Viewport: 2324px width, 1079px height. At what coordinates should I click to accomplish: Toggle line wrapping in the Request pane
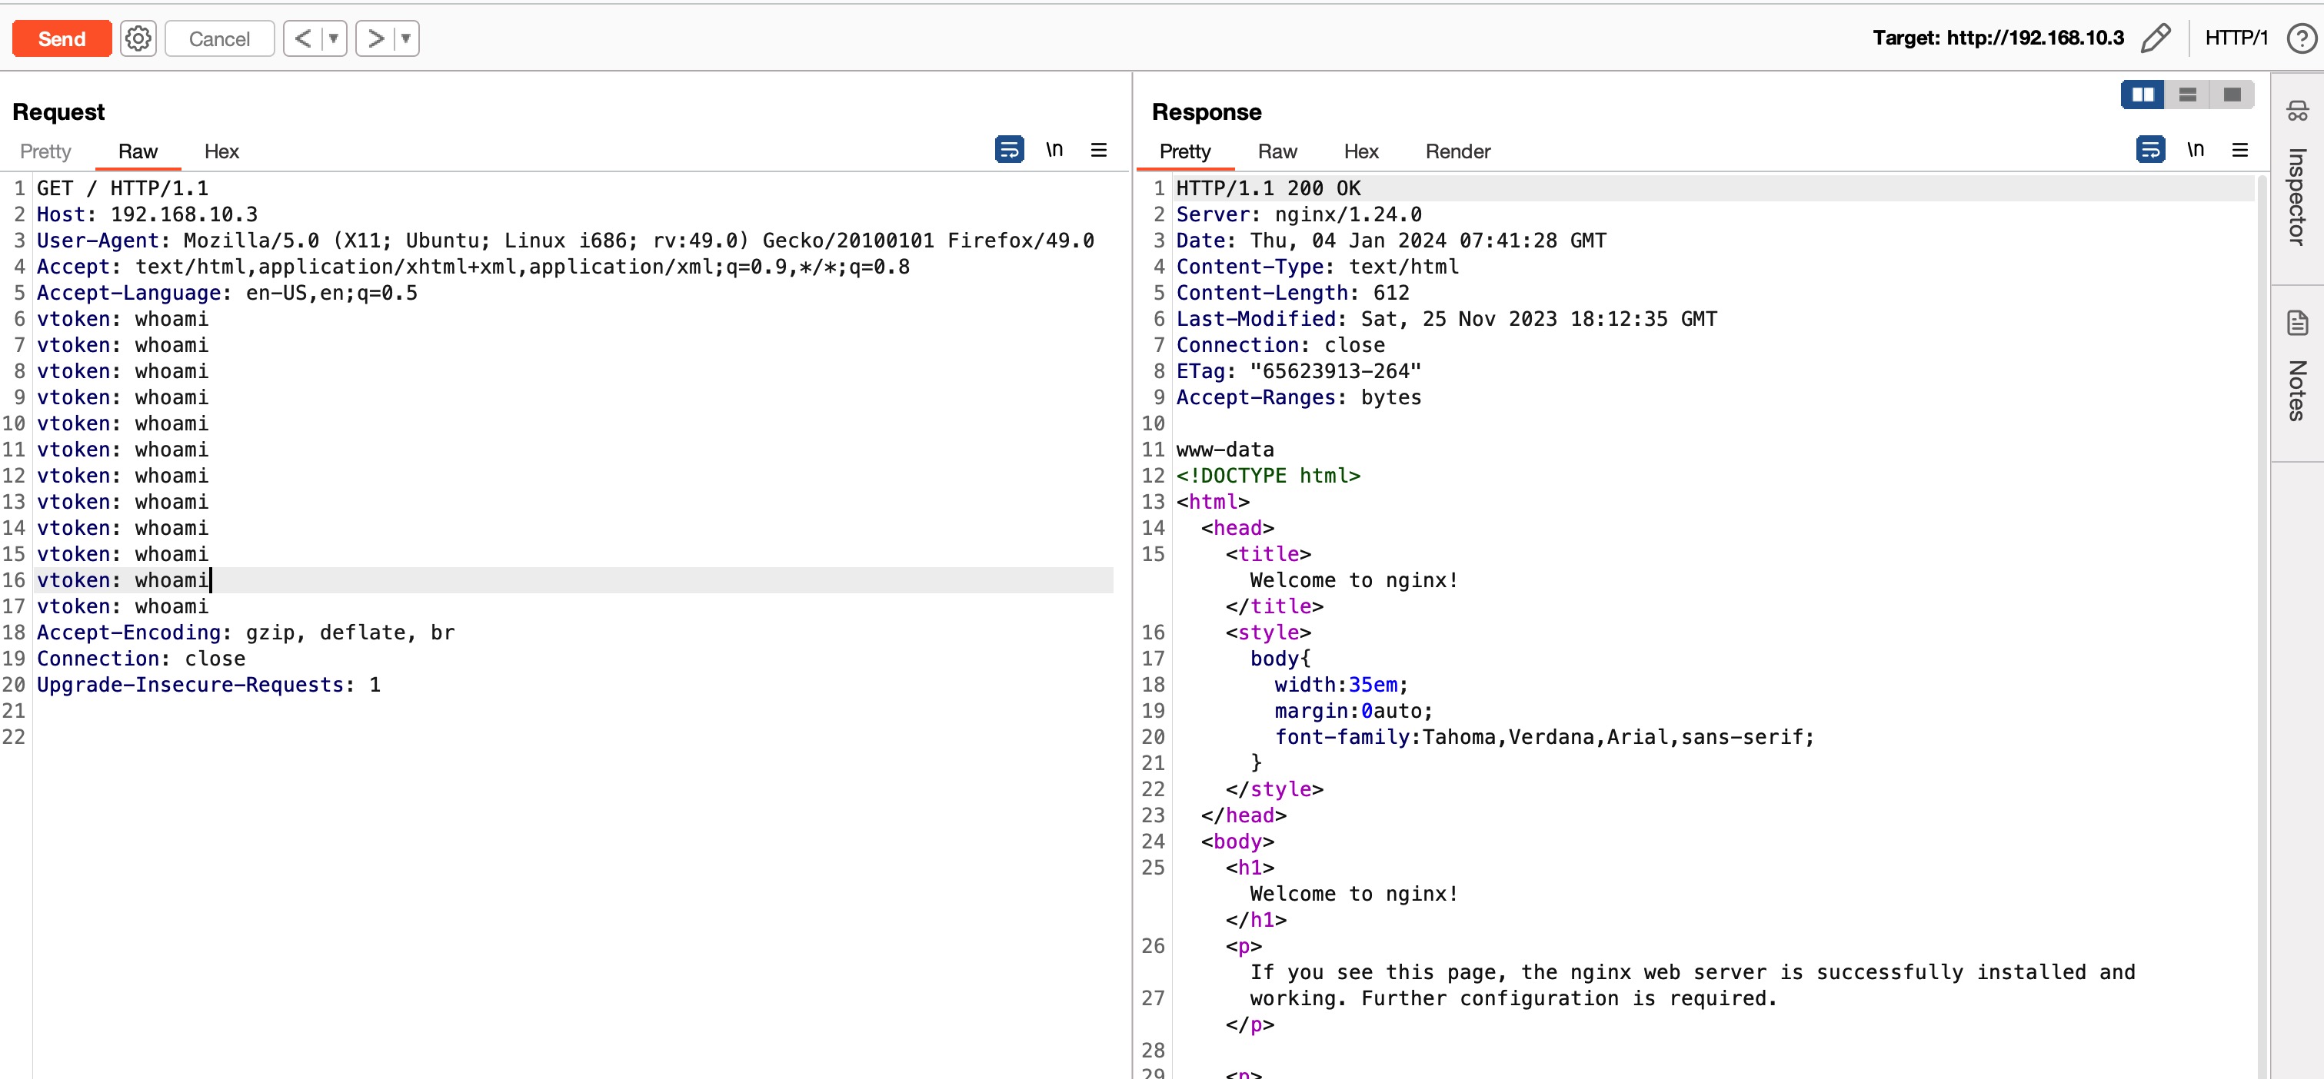1009,150
